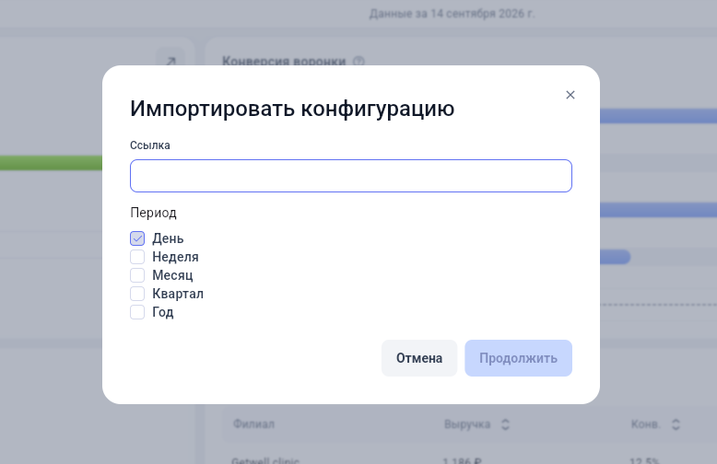Select the Год checkbox
The height and width of the screenshot is (464, 717).
coord(137,312)
